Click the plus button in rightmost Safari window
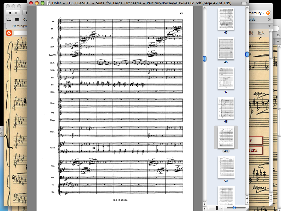The height and width of the screenshot is (211, 281). click(x=278, y=41)
